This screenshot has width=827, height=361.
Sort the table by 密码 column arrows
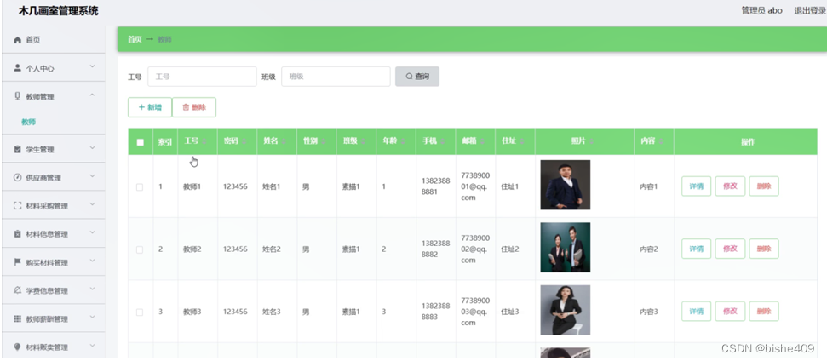244,141
